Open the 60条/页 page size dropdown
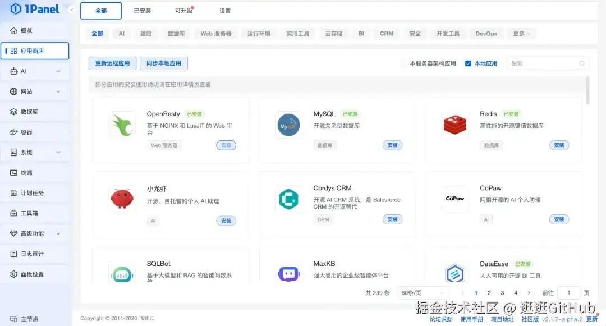This screenshot has width=606, height=326. pyautogui.click(x=423, y=293)
